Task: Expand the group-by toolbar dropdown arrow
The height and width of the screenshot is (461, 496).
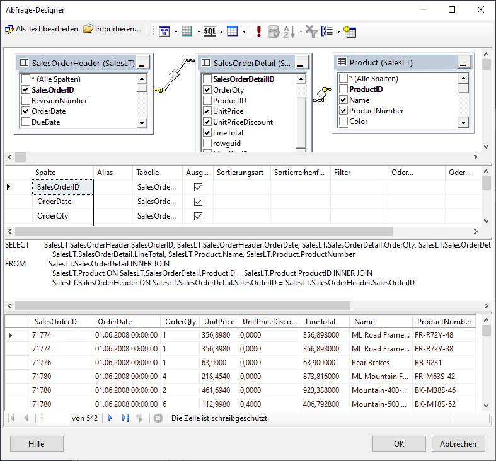Action: (338, 31)
